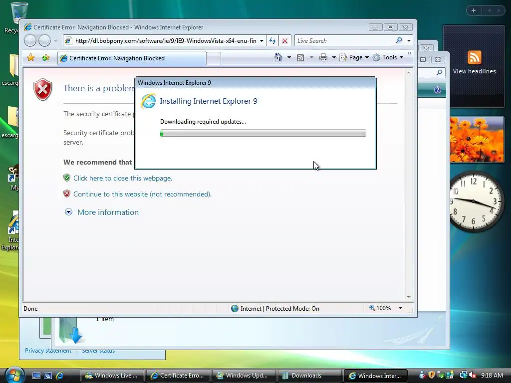The width and height of the screenshot is (511, 383).
Task: Switch to Windows Live taskbar button
Action: 112,376
